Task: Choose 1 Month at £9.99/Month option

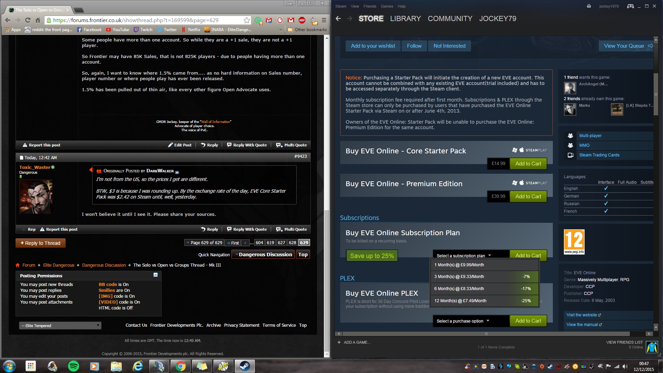Action: pos(484,265)
